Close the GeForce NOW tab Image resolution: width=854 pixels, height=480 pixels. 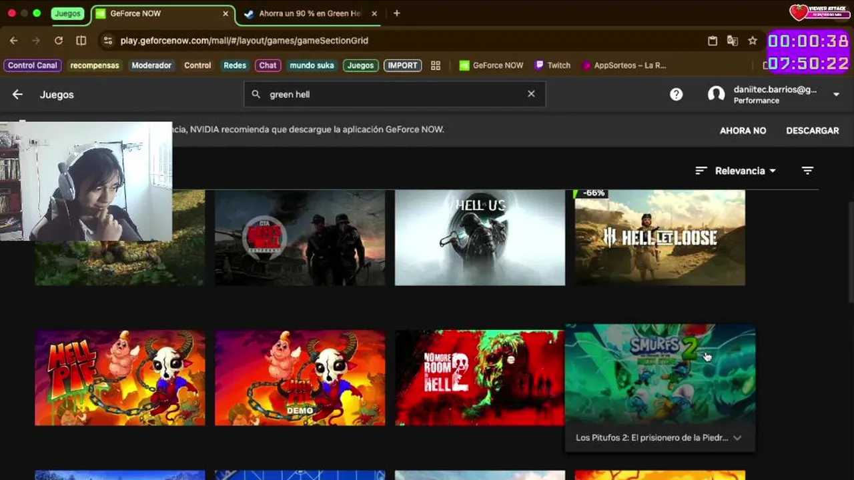pos(226,13)
